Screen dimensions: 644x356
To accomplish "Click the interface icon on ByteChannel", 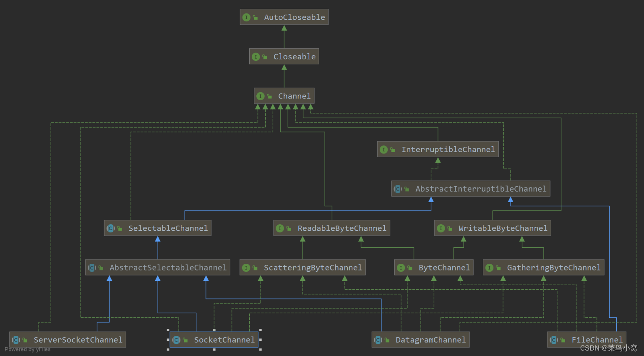I will click(x=401, y=268).
